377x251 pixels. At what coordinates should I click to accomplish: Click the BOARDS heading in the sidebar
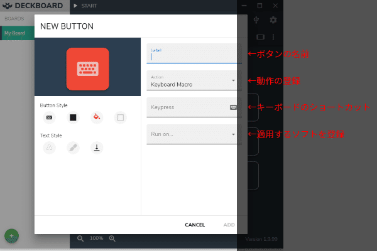pos(14,19)
